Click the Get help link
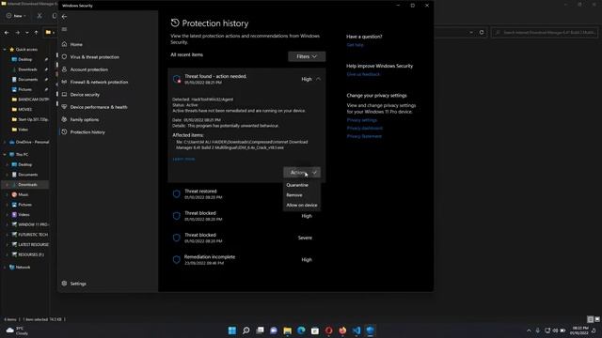The image size is (602, 338). 355,45
